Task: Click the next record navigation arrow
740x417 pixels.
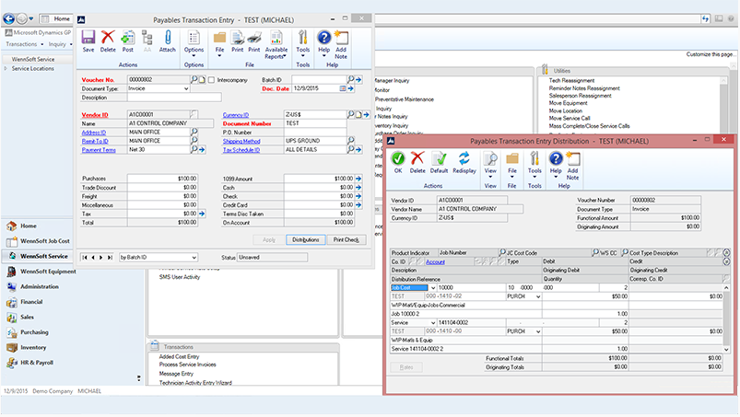Action: pos(101,258)
